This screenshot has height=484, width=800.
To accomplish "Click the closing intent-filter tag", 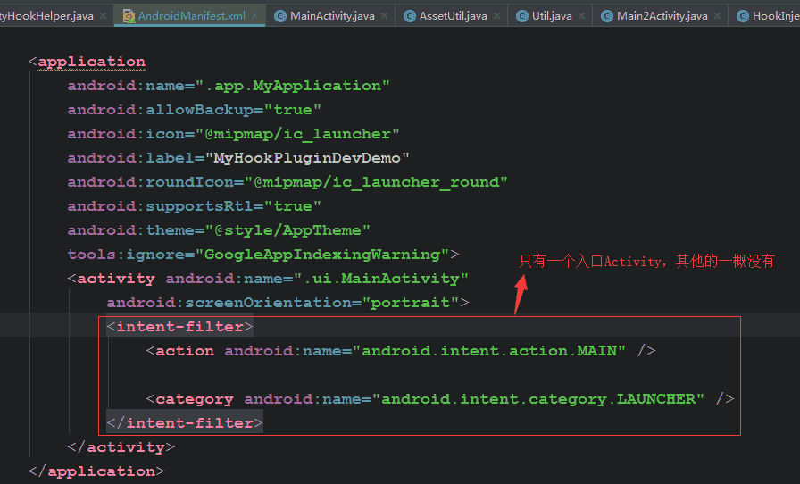I will pos(185,422).
